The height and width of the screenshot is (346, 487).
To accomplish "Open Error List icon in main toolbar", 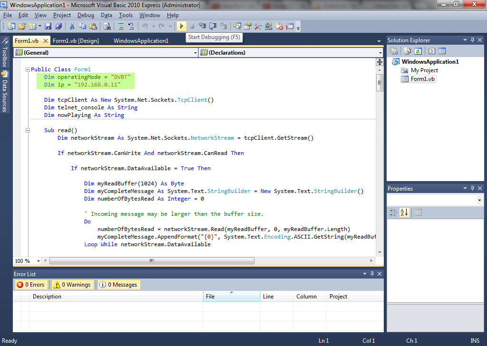I will point(279,26).
